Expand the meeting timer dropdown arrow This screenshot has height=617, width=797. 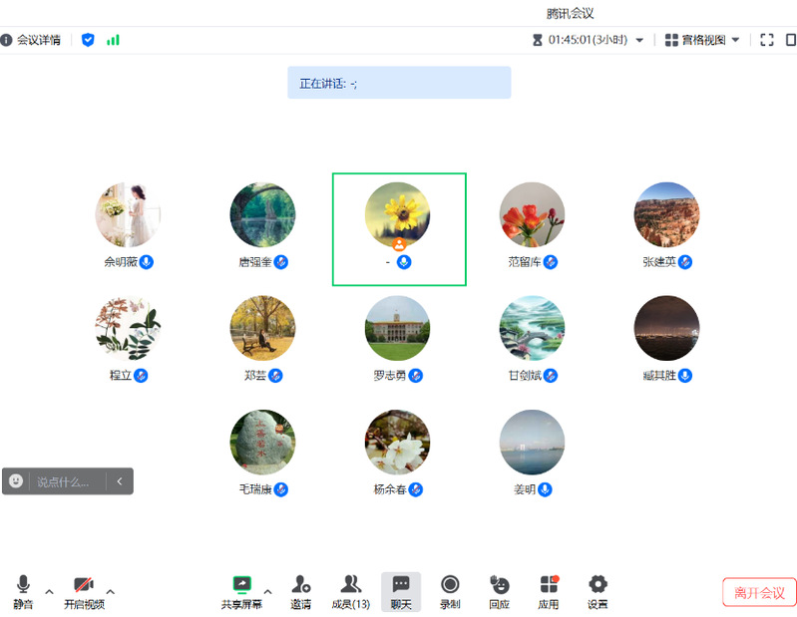[x=640, y=41]
